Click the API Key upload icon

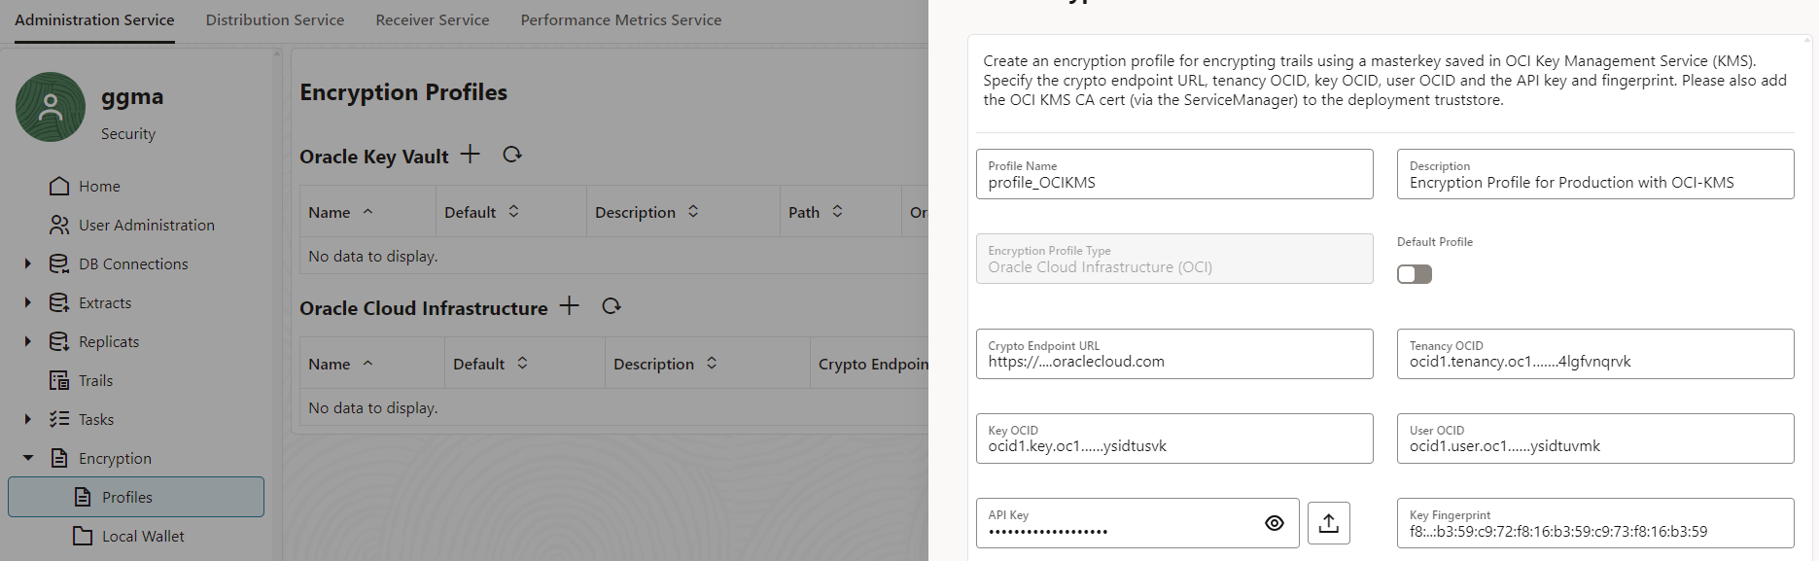coord(1328,523)
